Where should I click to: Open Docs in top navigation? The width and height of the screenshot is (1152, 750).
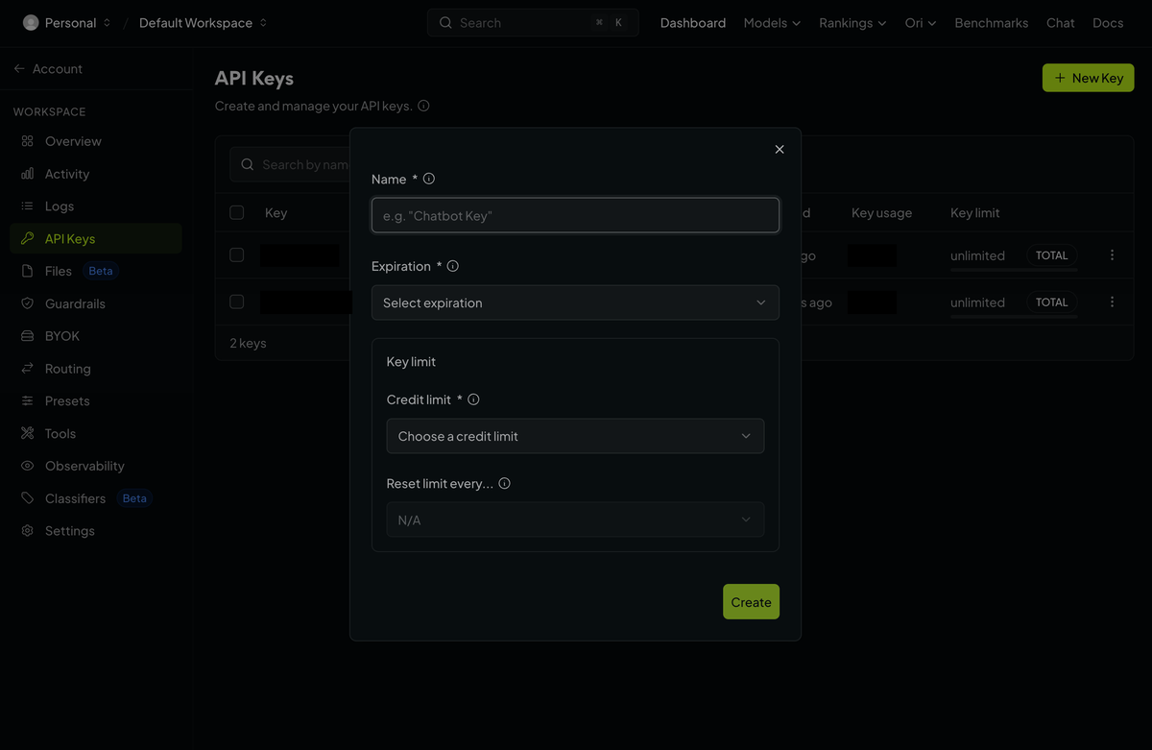coord(1108,22)
